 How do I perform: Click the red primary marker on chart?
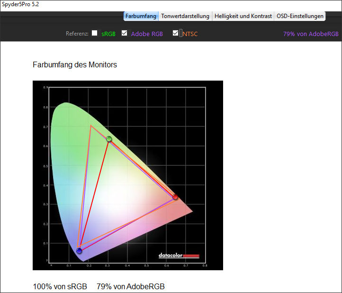coord(175,197)
